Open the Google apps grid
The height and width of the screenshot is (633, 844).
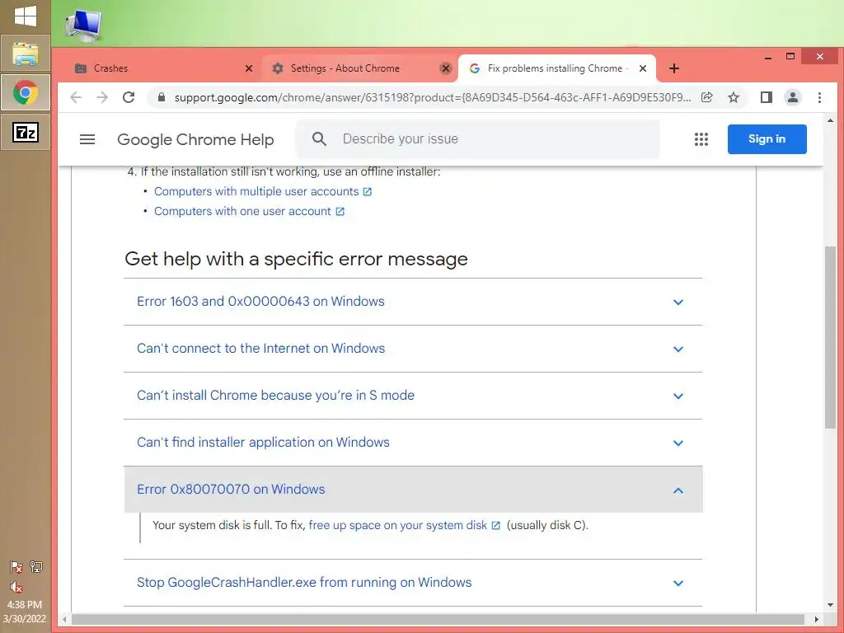pos(701,139)
